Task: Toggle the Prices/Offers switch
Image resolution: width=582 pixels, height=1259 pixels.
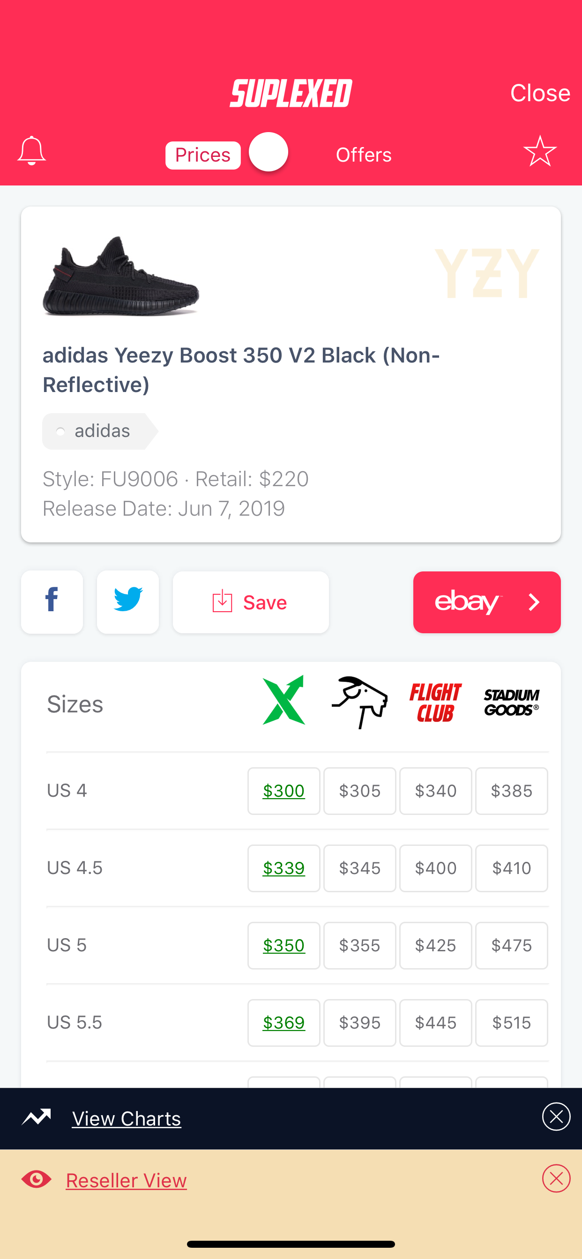Action: pyautogui.click(x=269, y=152)
